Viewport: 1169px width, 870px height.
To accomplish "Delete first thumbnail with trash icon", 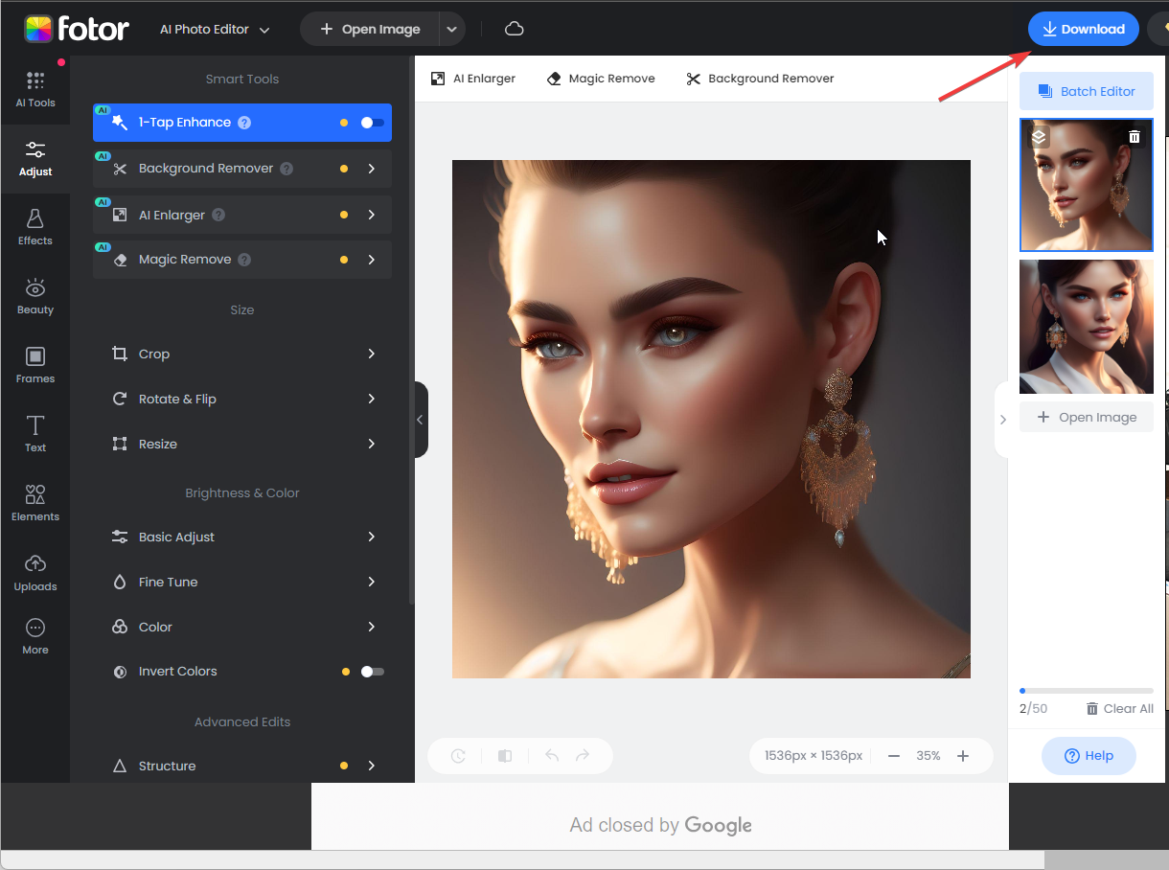I will pos(1135,137).
